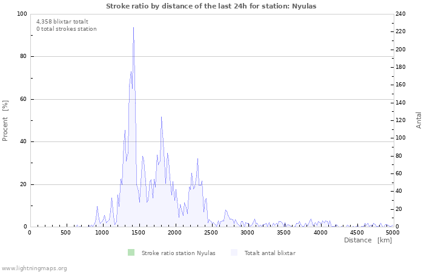The image size is (424, 272).
Task: Click the 120 value on Antal axis
Action: click(402, 120)
